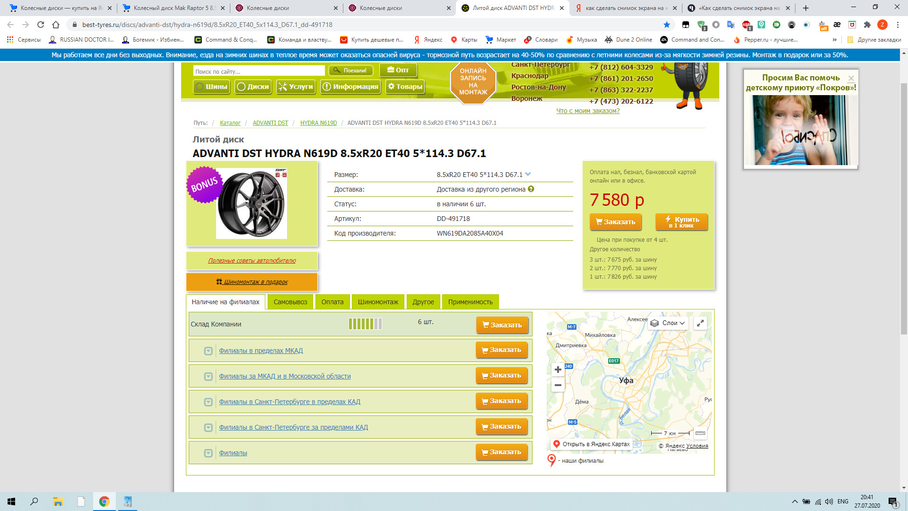Open Chrome three-dot menu

(898, 25)
